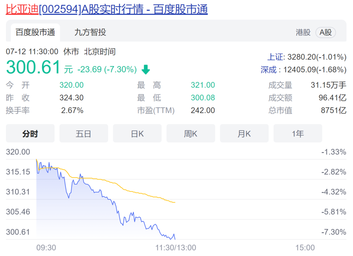Show the 1年 chart range
This screenshot has width=353, height=256.
coord(298,134)
